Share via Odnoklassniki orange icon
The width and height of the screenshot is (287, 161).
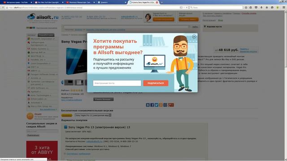click(161, 105)
